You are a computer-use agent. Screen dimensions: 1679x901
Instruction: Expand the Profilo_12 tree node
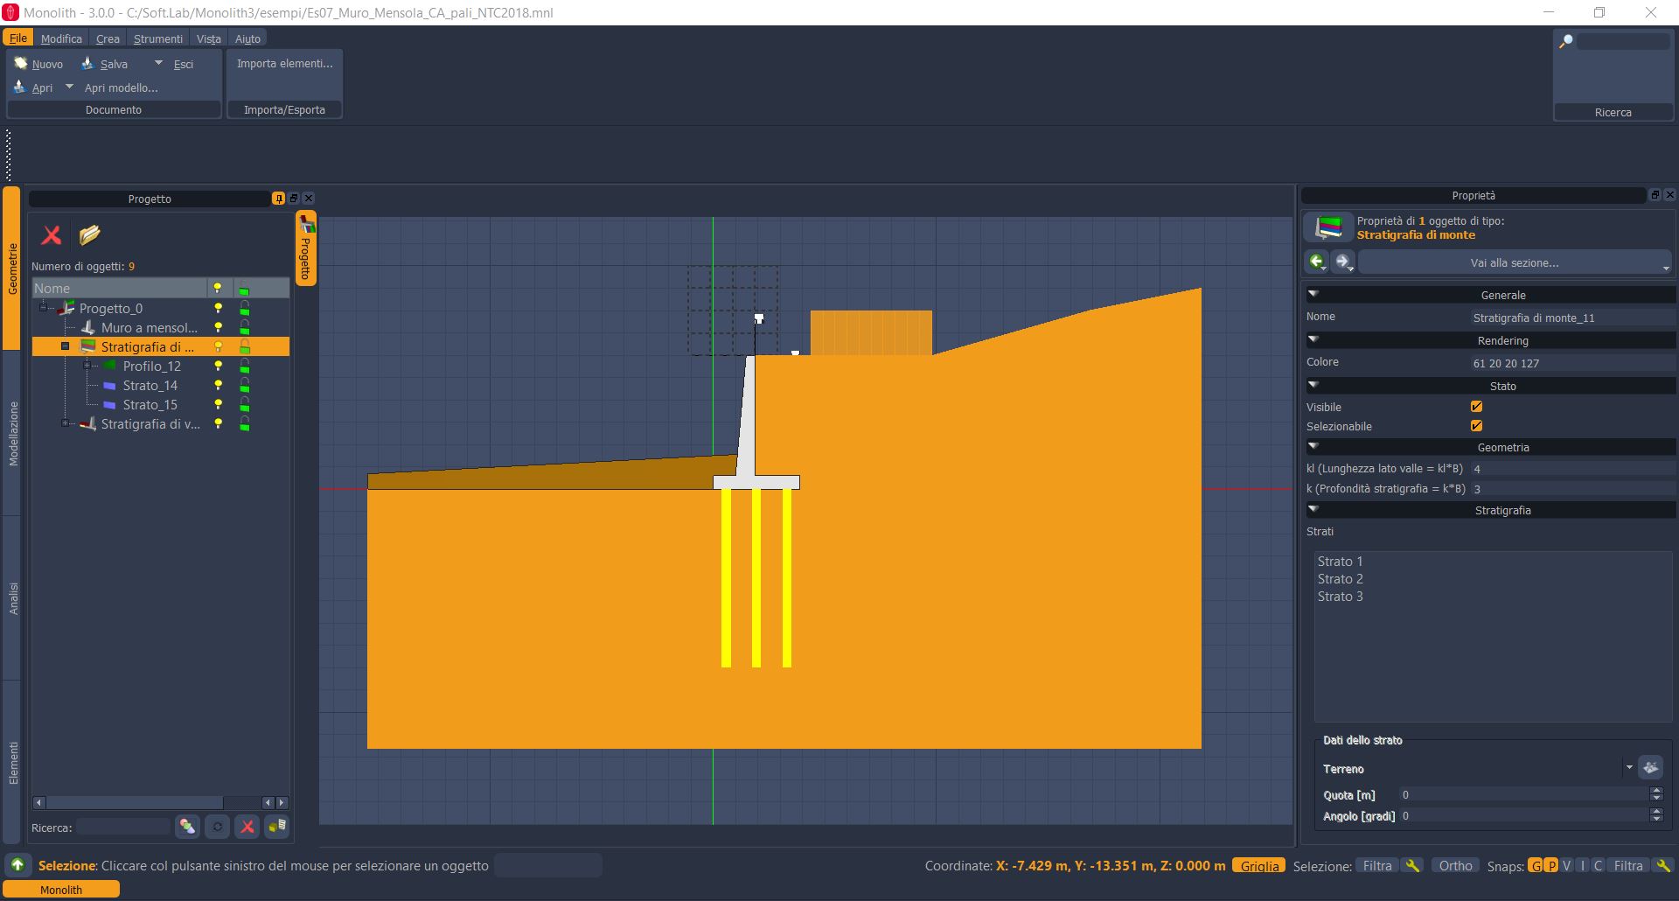click(x=87, y=366)
